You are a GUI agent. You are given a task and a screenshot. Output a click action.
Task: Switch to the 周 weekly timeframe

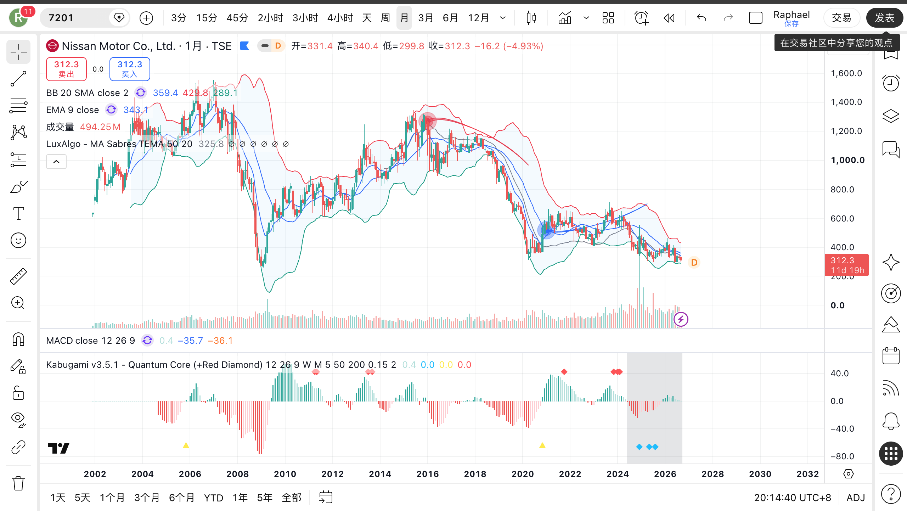pyautogui.click(x=385, y=18)
